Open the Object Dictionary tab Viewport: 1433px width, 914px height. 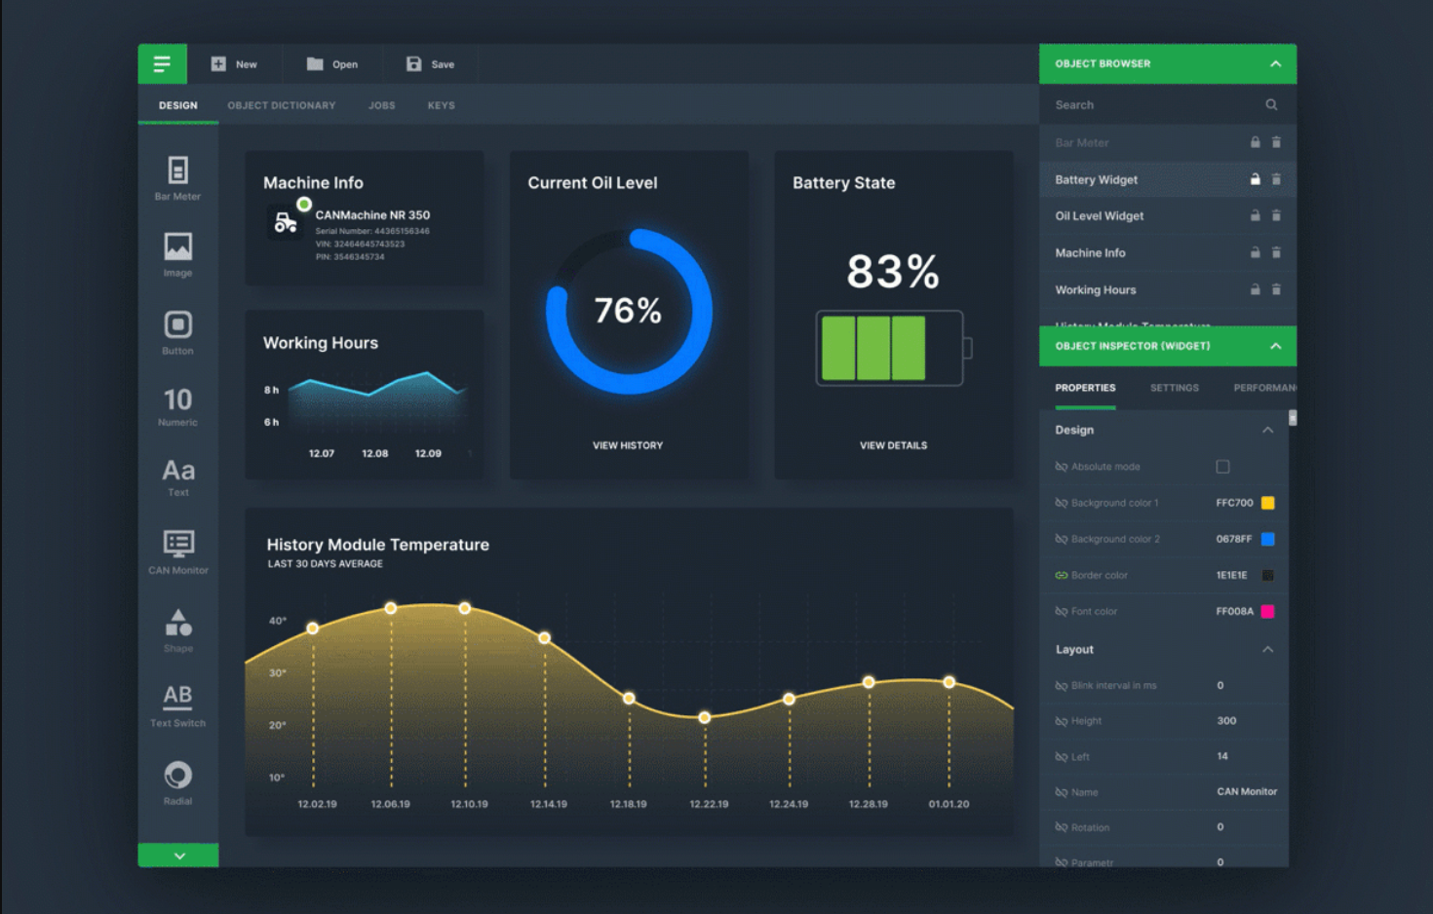point(282,105)
